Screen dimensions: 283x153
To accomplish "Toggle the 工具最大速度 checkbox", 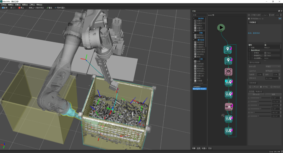I will click(249, 15).
